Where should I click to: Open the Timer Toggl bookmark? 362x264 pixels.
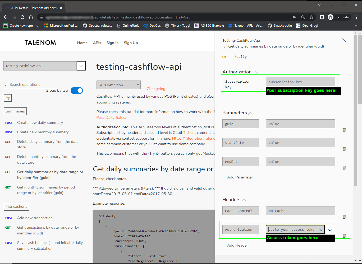point(178,26)
